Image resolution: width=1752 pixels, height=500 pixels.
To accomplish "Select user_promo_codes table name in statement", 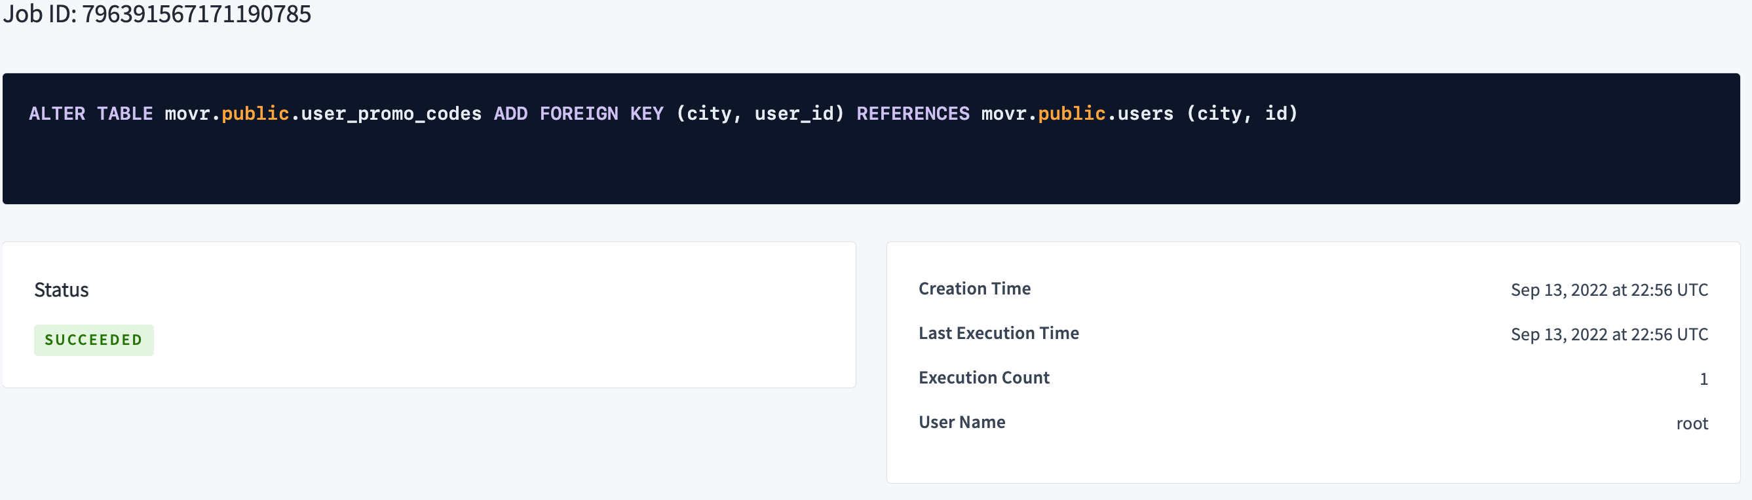I will (391, 113).
